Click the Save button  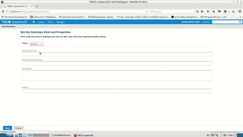click(8, 128)
